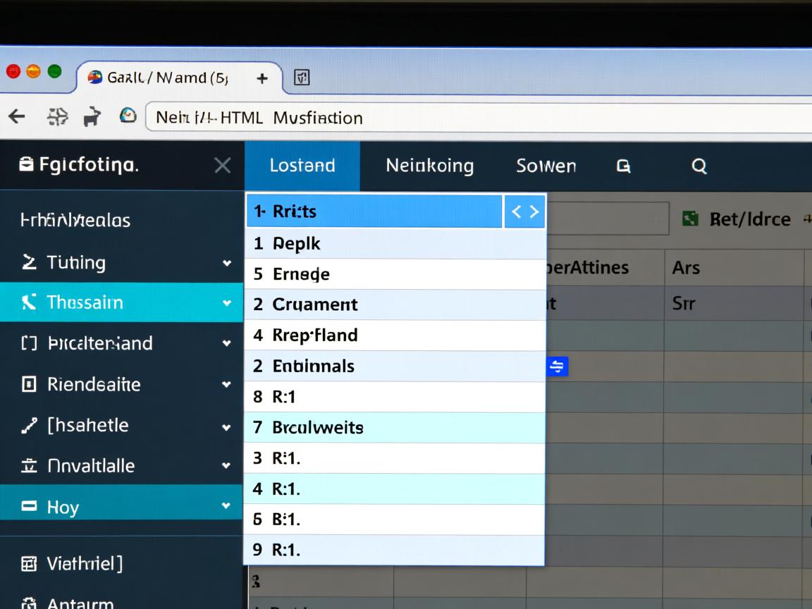
Task: Open a new browser tab
Action: point(262,78)
